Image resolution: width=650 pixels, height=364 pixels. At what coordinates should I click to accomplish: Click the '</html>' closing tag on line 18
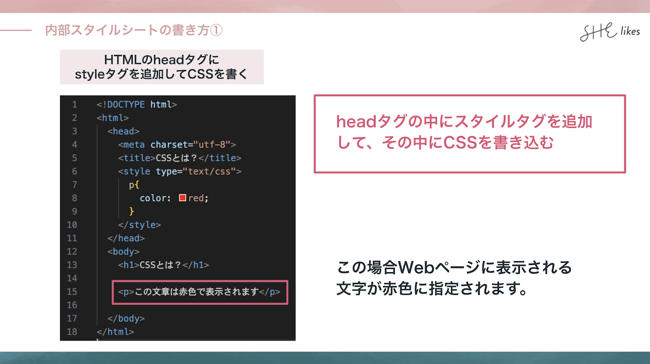[115, 332]
